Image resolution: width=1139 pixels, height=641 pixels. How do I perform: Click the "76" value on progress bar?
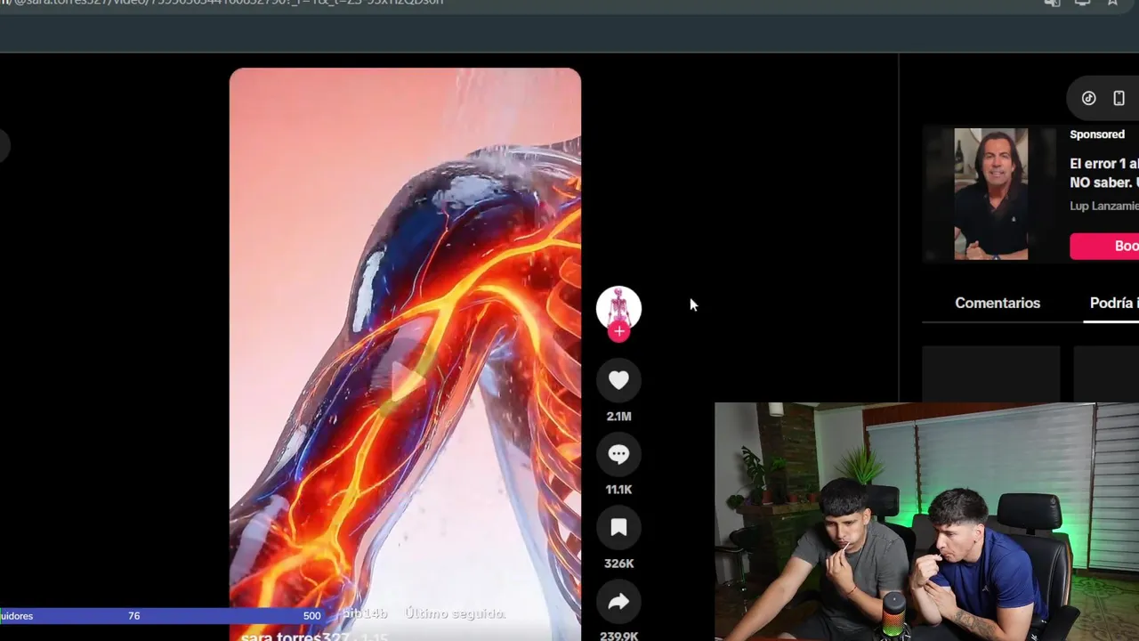pos(133,616)
